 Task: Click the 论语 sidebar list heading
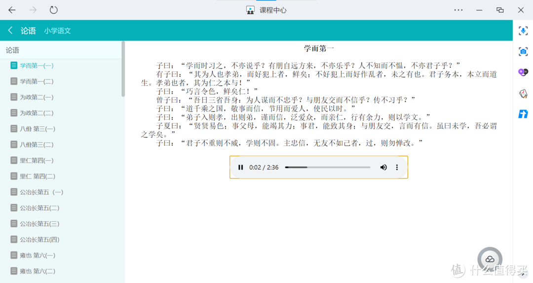click(x=12, y=50)
